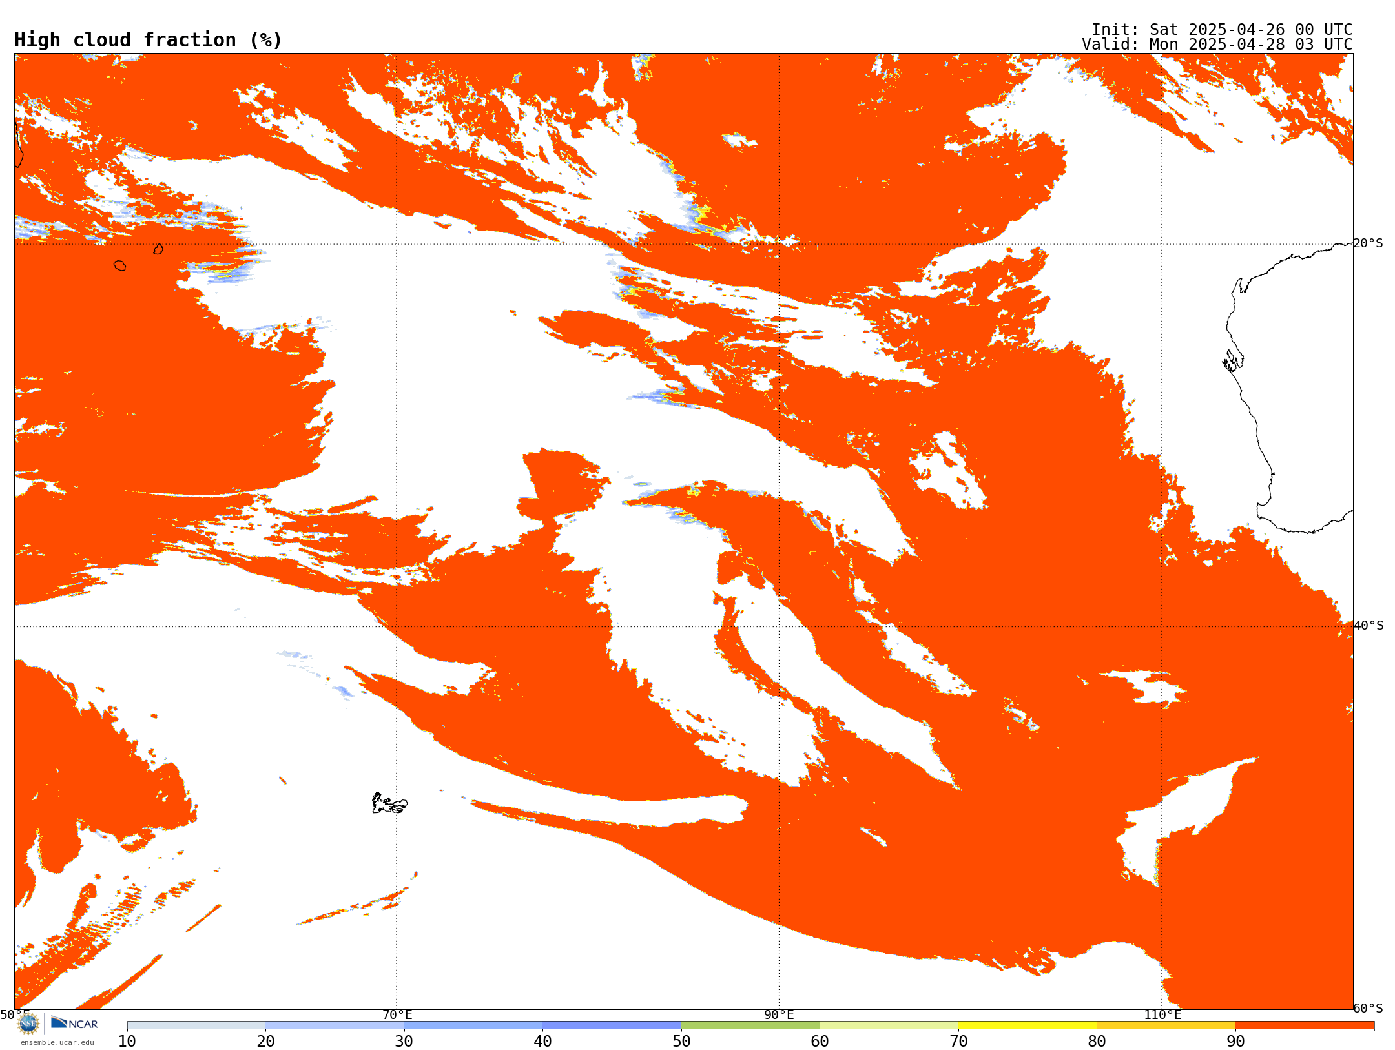Click the 110°E longitude label
The height and width of the screenshot is (1050, 1395).
click(1162, 1014)
